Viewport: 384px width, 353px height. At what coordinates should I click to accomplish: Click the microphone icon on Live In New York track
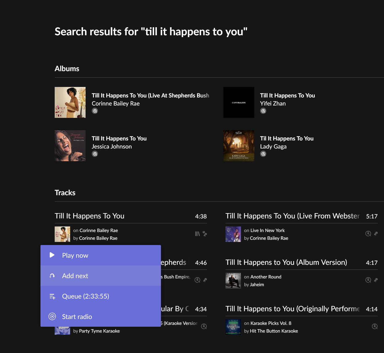376,234
